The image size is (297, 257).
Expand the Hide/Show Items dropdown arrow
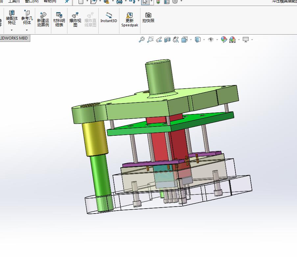pos(217,40)
